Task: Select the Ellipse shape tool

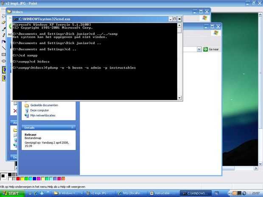Action: click(3, 61)
